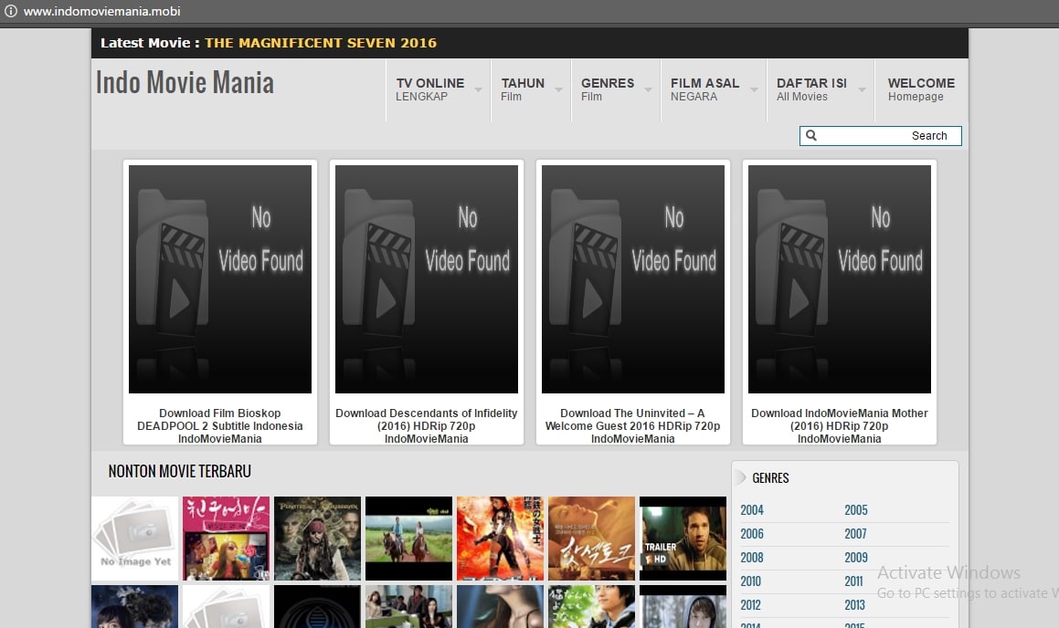Open the Pirates of the Caribbean poster

pos(317,539)
